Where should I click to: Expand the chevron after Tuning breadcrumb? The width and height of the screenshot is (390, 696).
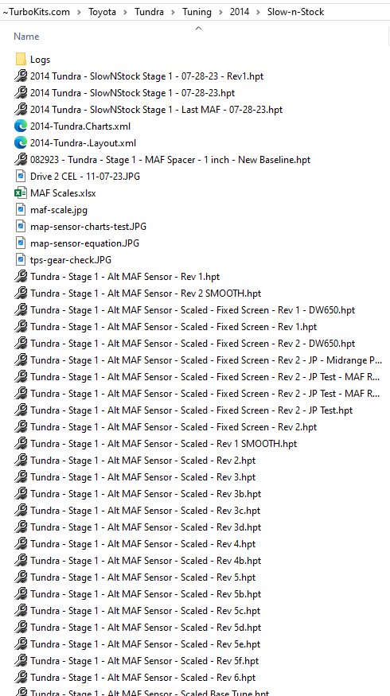pos(220,12)
